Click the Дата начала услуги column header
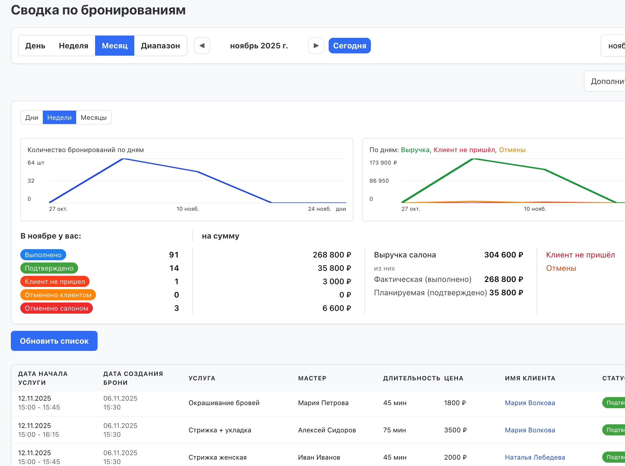 pyautogui.click(x=43, y=378)
